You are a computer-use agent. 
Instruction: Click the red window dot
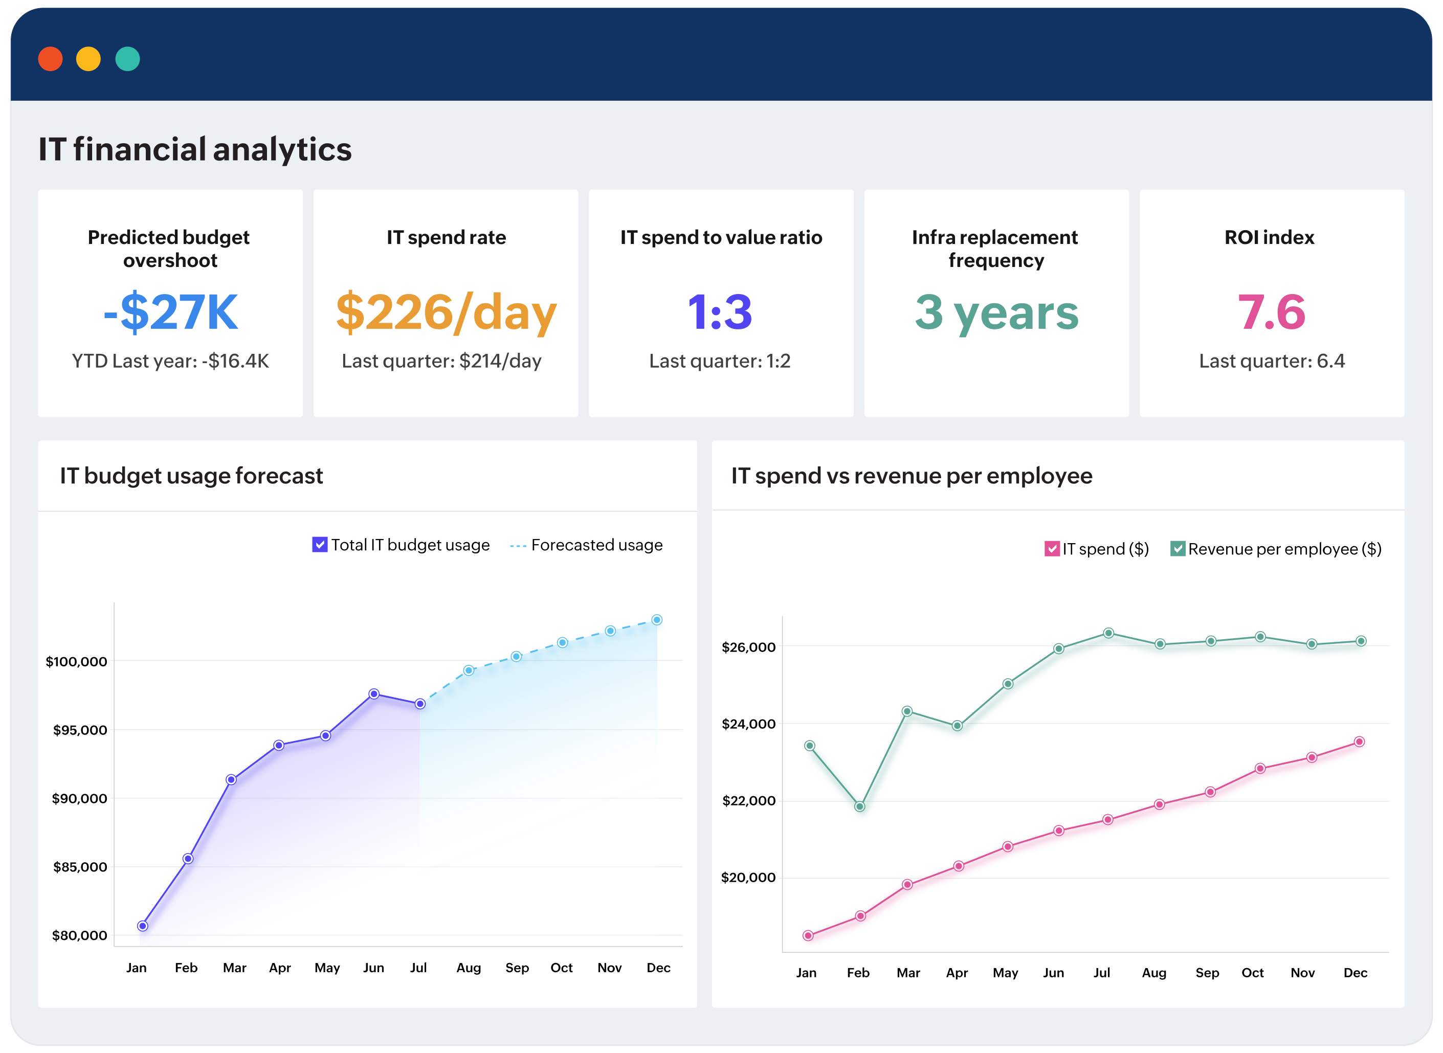[50, 59]
